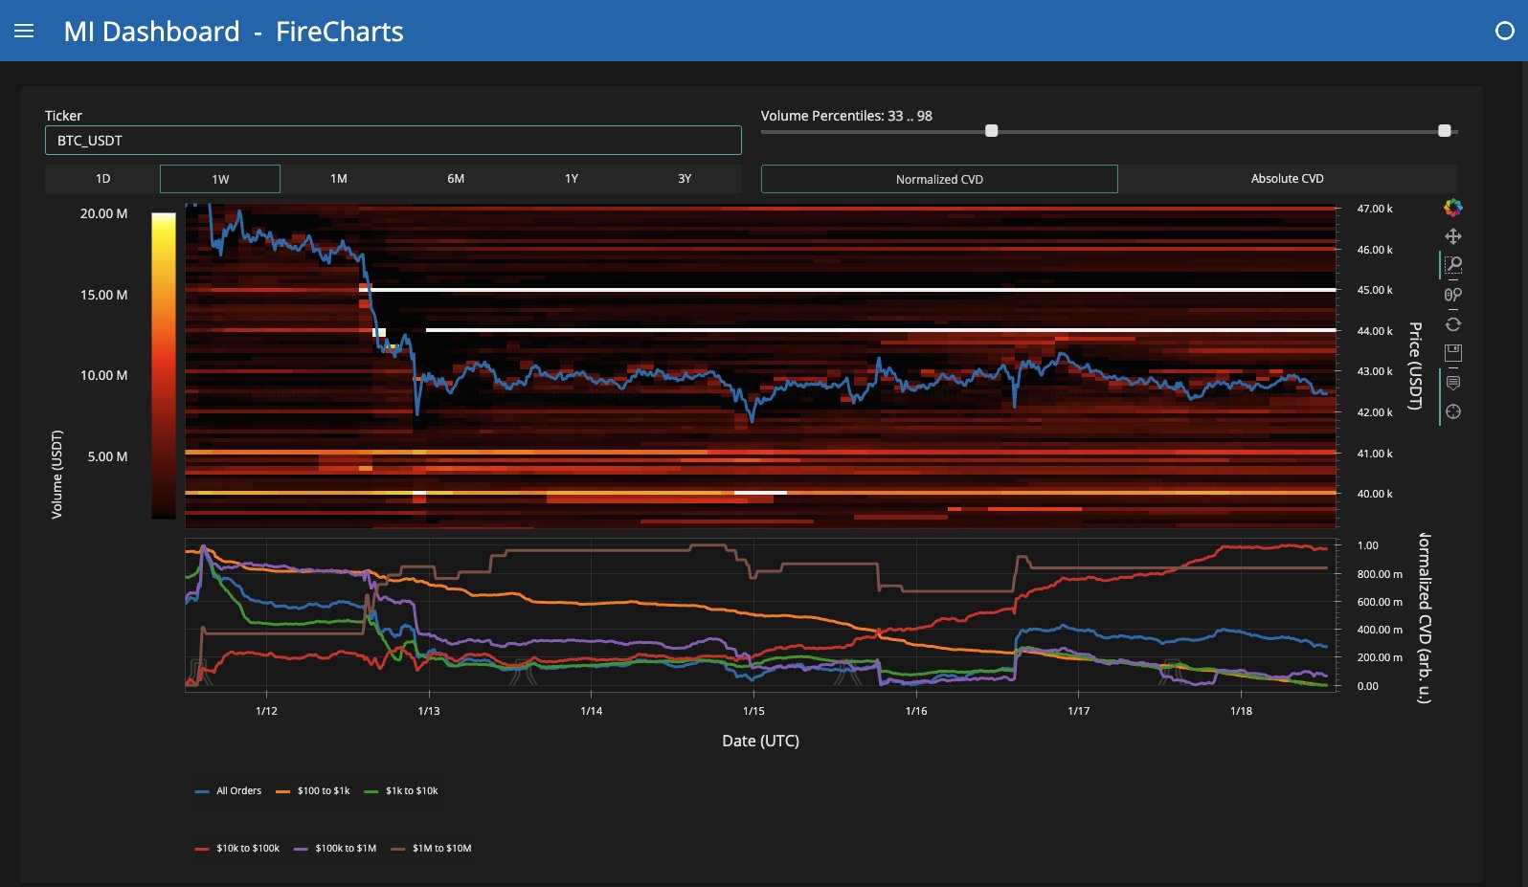1528x887 pixels.
Task: Click the Reset plot tool
Action: (x=1452, y=324)
